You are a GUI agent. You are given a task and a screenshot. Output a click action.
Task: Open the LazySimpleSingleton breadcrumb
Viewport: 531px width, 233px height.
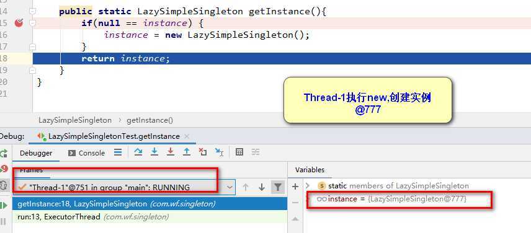(x=75, y=120)
